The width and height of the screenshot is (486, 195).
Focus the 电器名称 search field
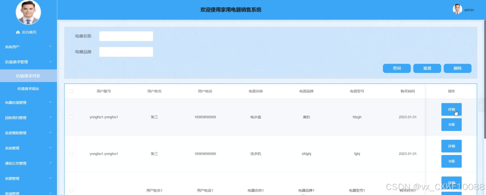coord(126,36)
